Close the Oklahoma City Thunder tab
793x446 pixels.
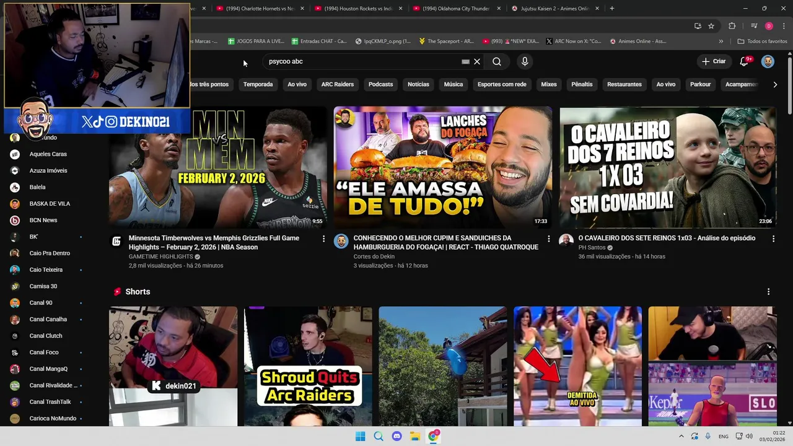tap(499, 9)
